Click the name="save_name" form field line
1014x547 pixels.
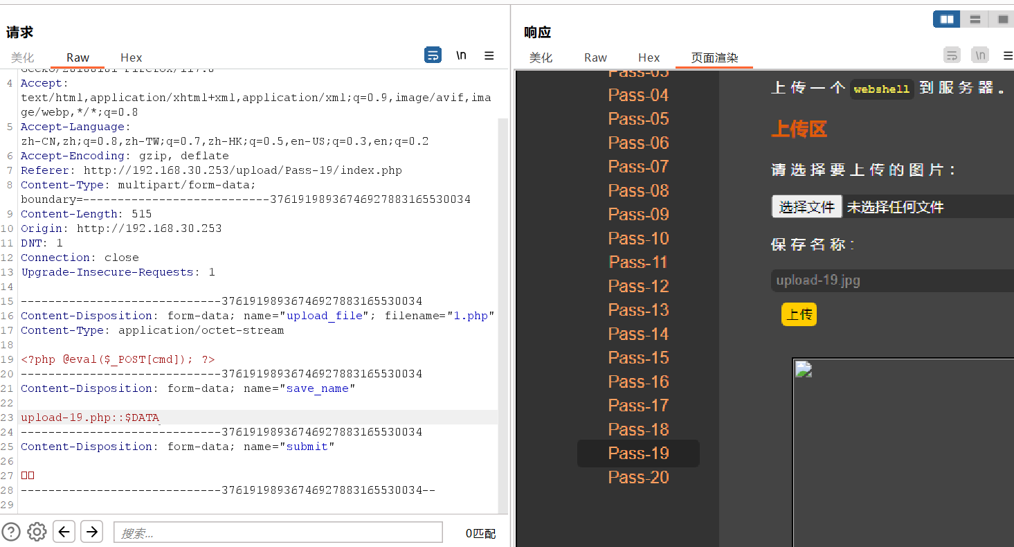click(188, 388)
